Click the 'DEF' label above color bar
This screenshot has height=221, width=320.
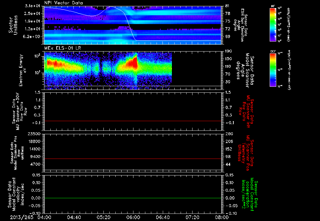(x=273, y=52)
